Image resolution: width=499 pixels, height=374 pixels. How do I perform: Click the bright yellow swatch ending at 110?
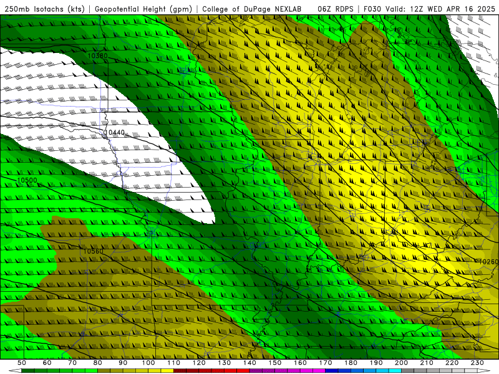click(167, 371)
